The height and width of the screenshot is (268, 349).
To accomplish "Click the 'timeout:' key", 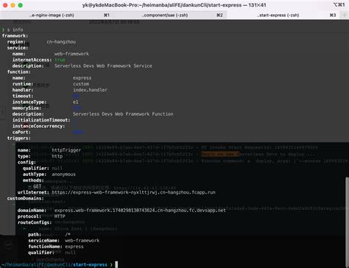I will click(x=23, y=96).
